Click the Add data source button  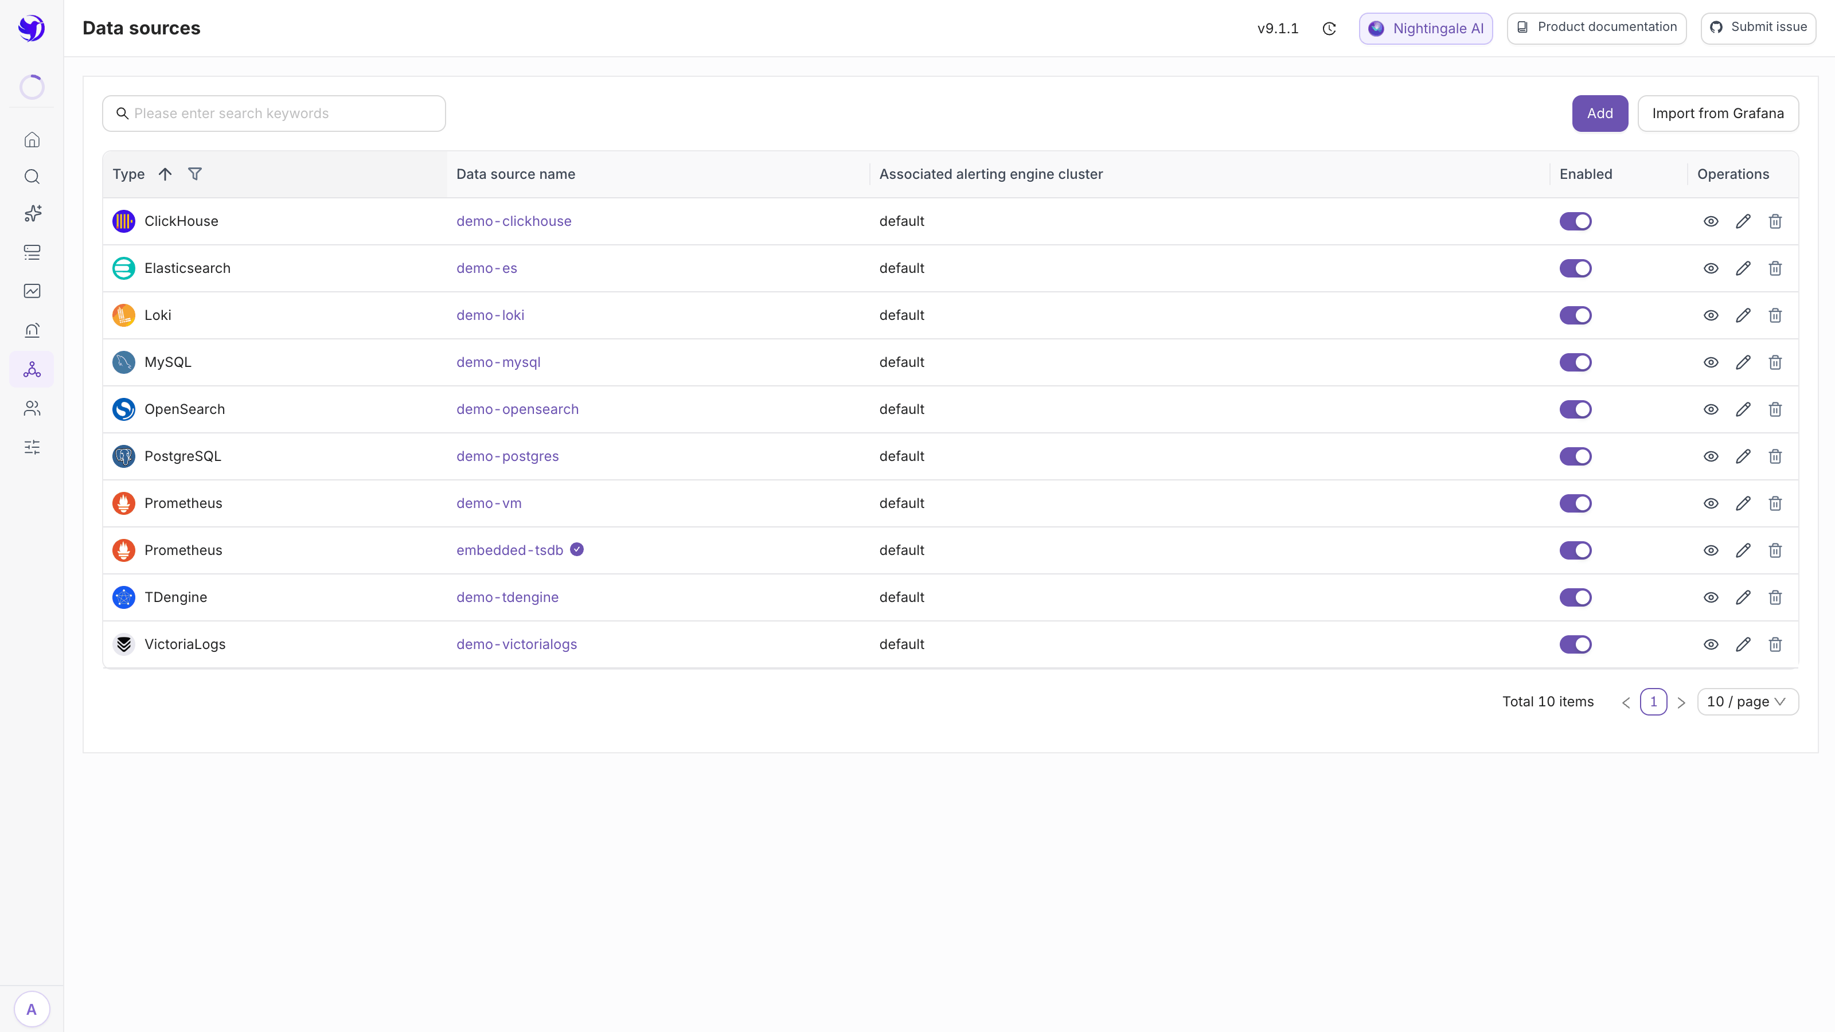point(1600,114)
